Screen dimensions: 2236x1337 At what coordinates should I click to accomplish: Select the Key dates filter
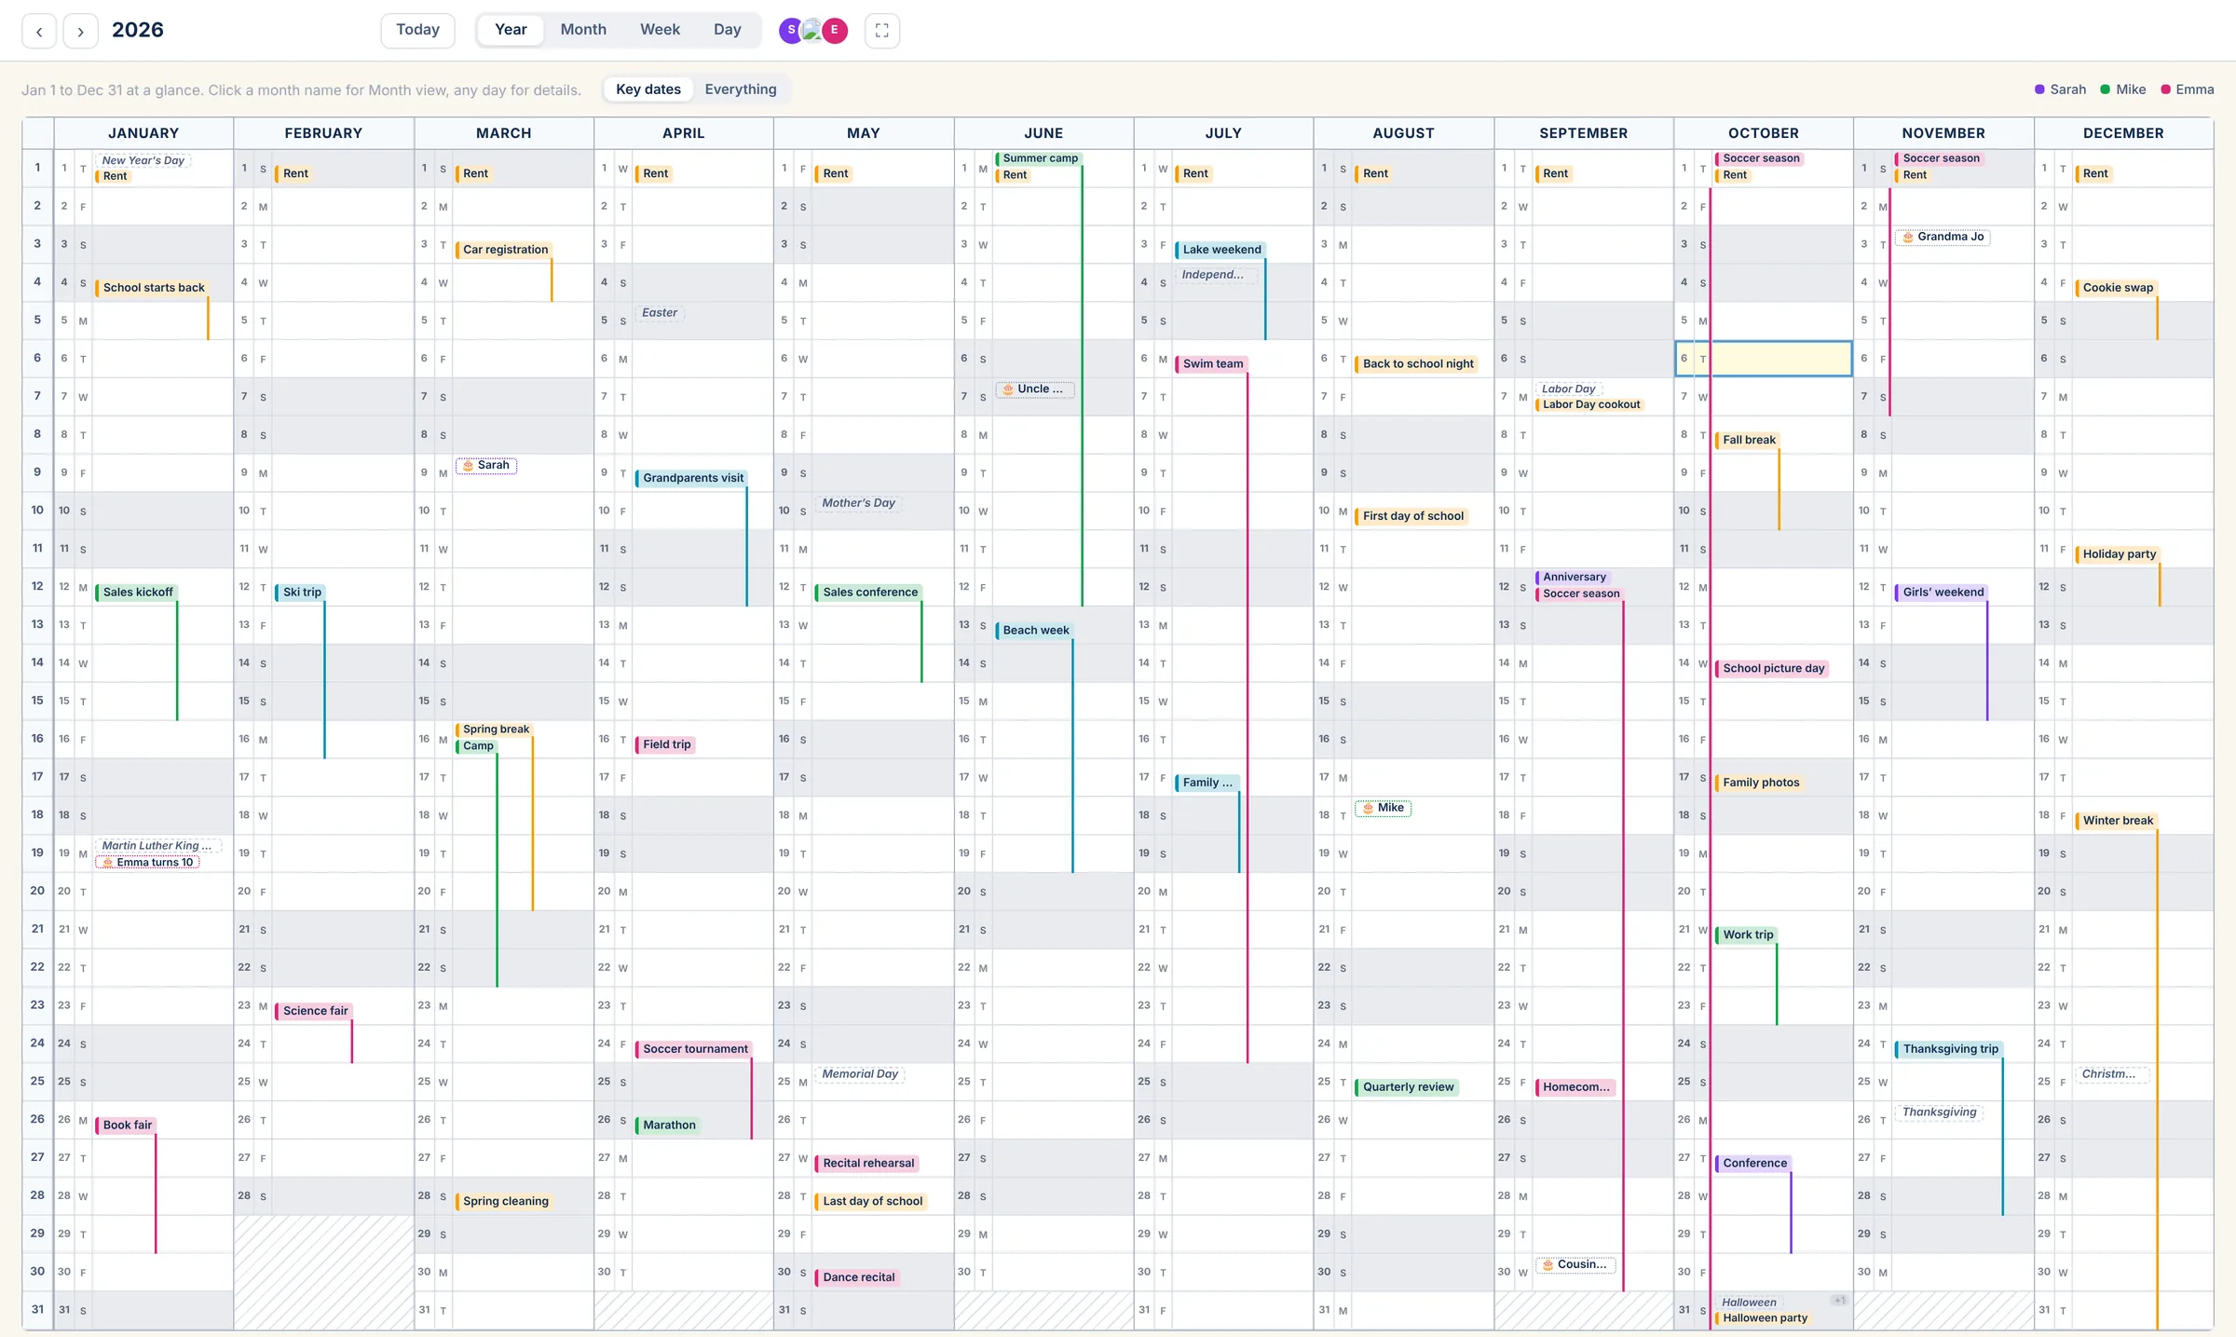pos(648,89)
